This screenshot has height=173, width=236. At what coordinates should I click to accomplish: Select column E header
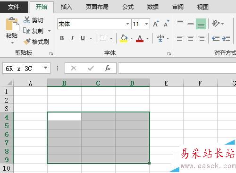click(x=166, y=83)
